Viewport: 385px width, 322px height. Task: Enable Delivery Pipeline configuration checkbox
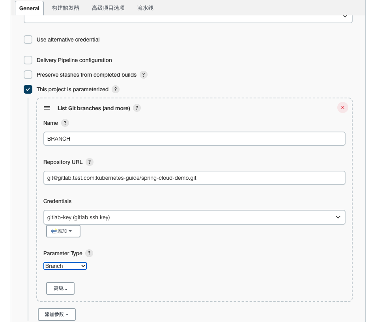click(28, 60)
